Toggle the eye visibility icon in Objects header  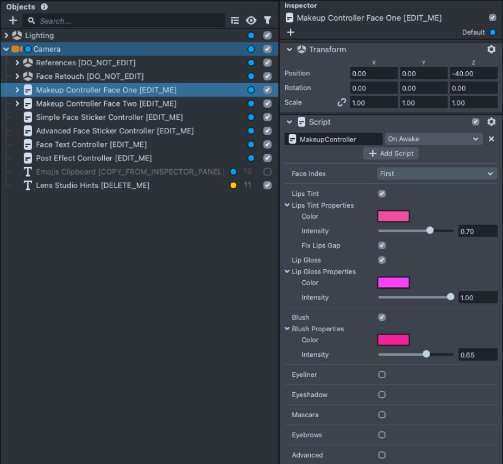click(x=251, y=21)
